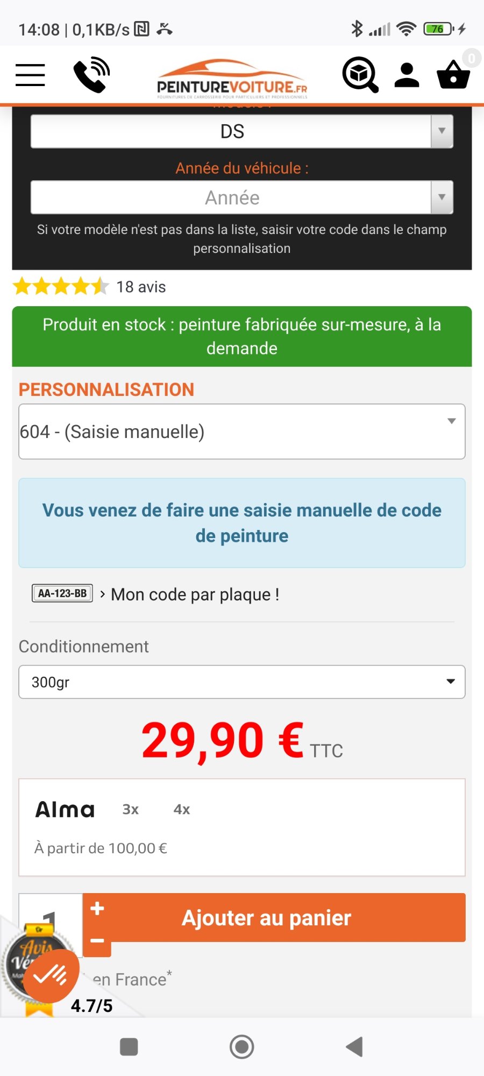Open the hamburger menu
Screen dimensions: 484x1076
30,75
